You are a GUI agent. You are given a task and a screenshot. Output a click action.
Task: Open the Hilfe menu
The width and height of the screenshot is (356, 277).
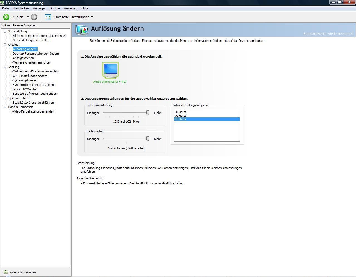point(85,8)
